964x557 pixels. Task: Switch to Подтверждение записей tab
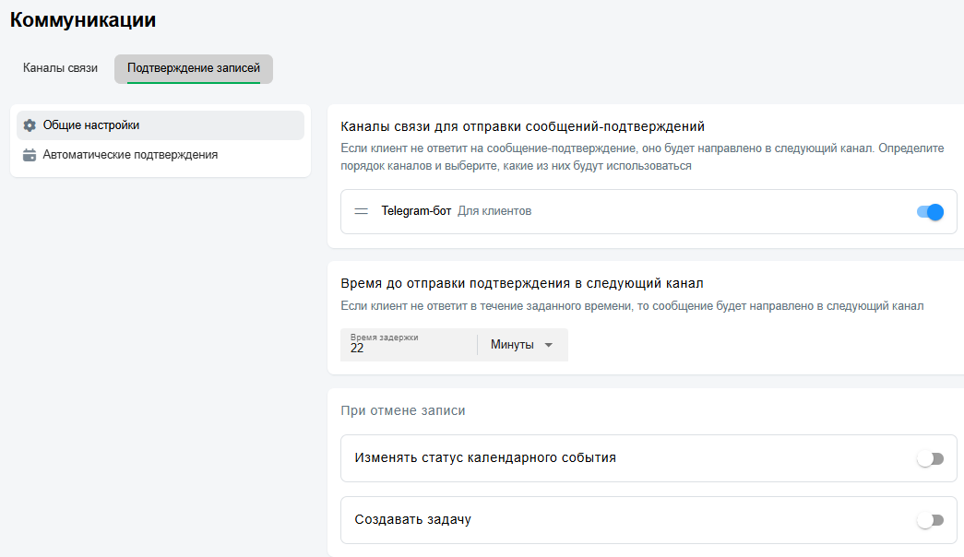pyautogui.click(x=194, y=68)
